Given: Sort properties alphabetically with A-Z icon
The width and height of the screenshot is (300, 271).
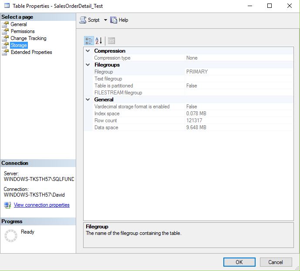Looking at the screenshot, I should [99, 41].
